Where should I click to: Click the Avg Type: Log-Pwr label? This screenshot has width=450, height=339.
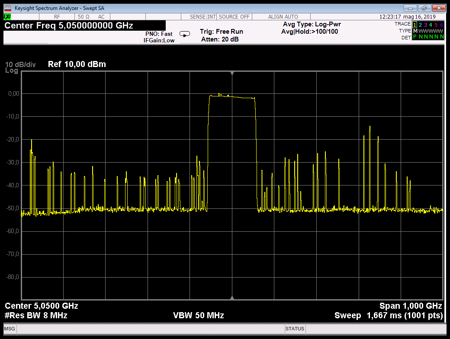pyautogui.click(x=312, y=24)
